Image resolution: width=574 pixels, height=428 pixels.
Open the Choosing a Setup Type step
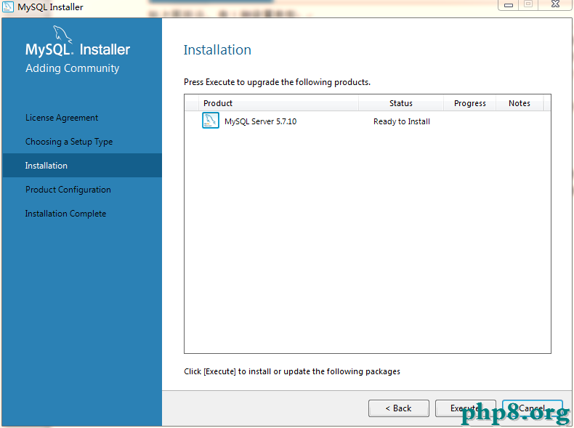(69, 142)
